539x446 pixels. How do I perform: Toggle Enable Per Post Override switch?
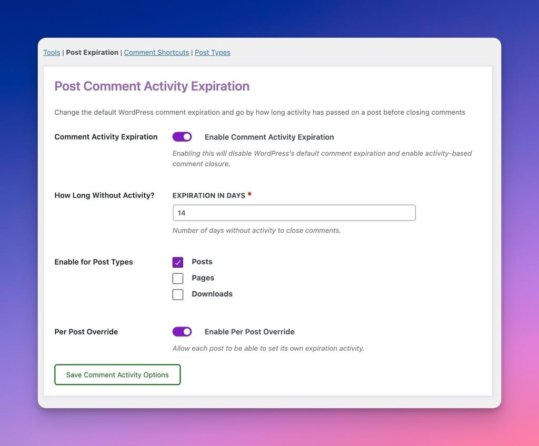(182, 332)
